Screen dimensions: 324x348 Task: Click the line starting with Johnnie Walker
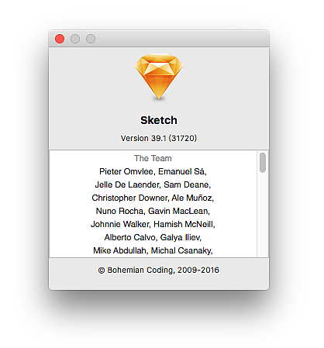coord(153,224)
